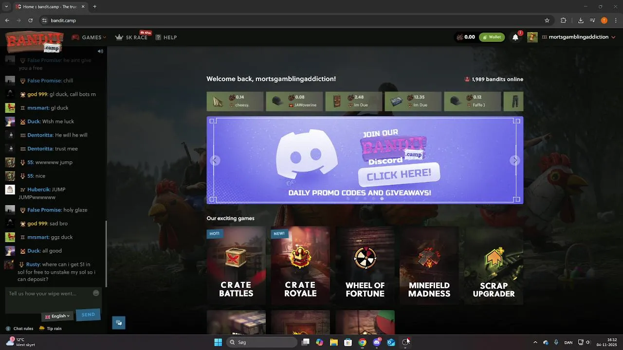Click Im Due 12.35 recent win card
The height and width of the screenshot is (350, 623).
pos(413,101)
